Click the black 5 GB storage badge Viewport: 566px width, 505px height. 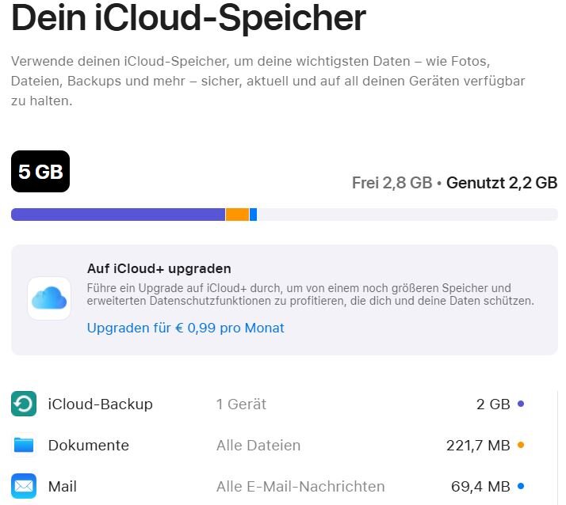coord(40,172)
